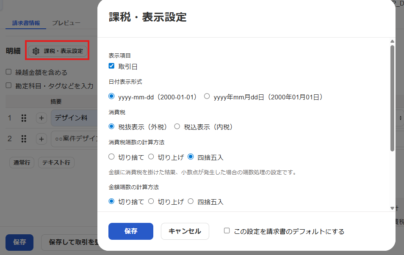Choose 四捨五入 for 金額端数の計算方法
Viewport: 404px width, 255px height.
coord(191,201)
